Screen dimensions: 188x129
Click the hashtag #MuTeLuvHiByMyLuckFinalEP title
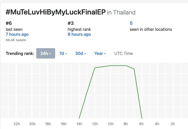tap(56, 12)
